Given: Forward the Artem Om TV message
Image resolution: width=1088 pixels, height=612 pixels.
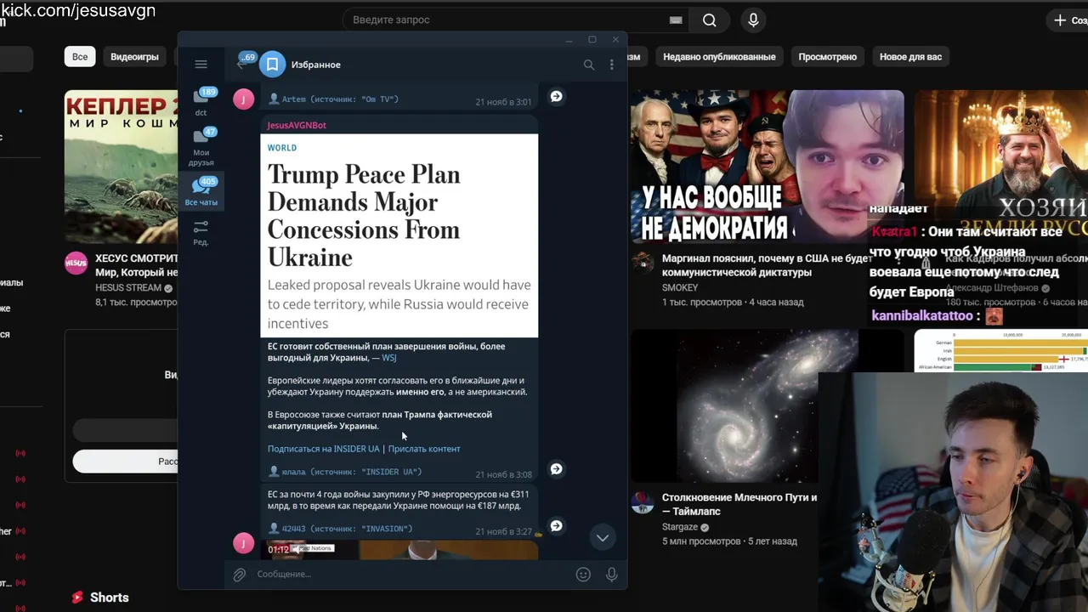Looking at the screenshot, I should [x=556, y=97].
